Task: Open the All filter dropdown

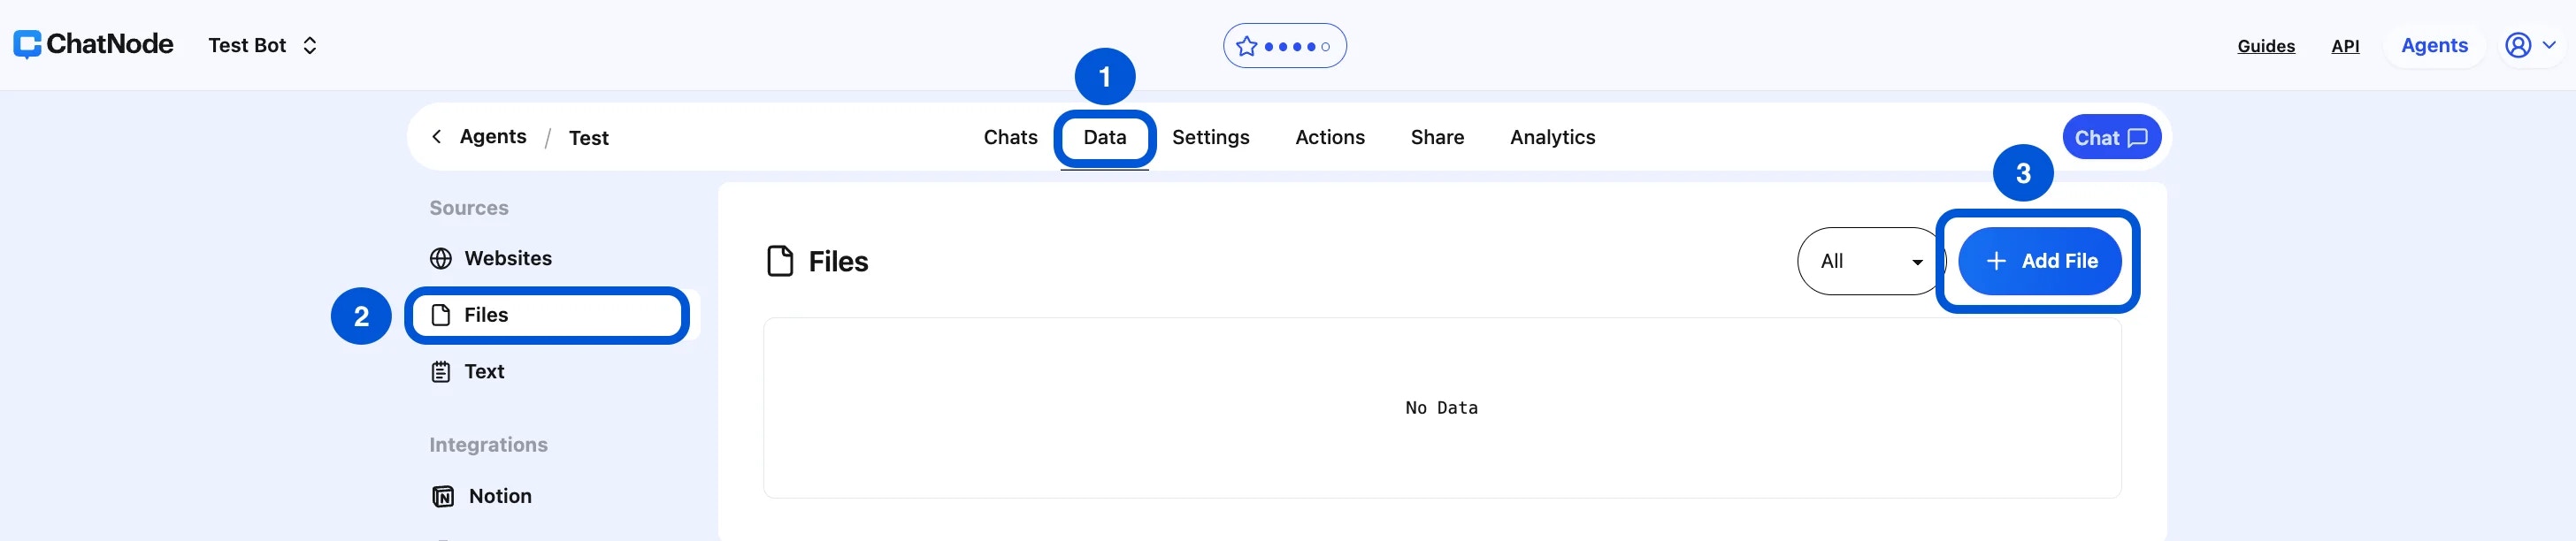Action: (1870, 261)
